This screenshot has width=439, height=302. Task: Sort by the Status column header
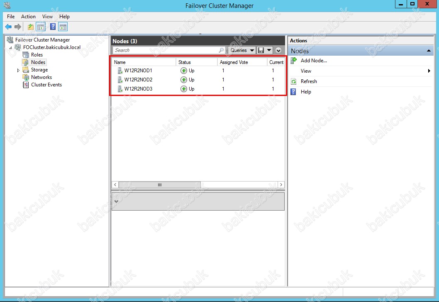click(x=197, y=62)
